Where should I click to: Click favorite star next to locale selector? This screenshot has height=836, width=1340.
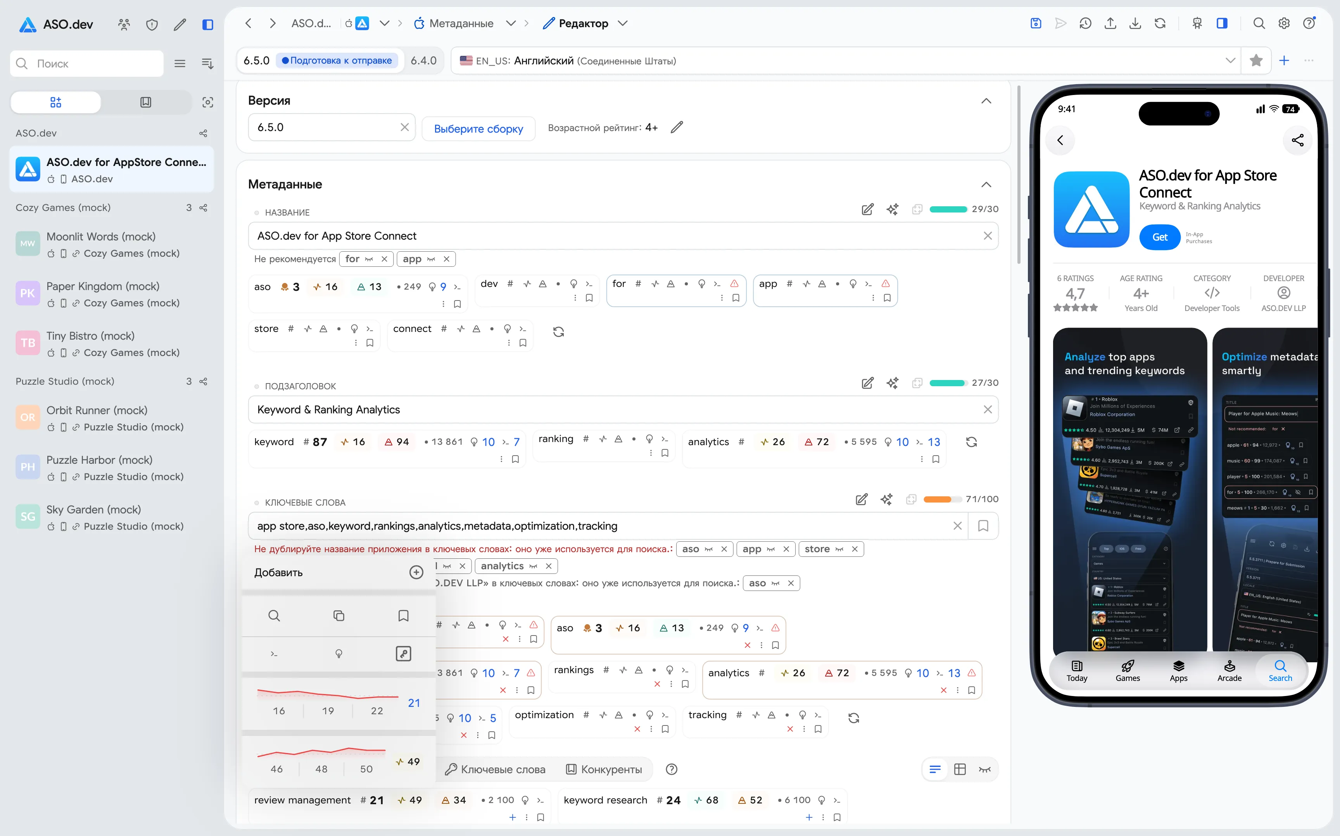[x=1256, y=60]
